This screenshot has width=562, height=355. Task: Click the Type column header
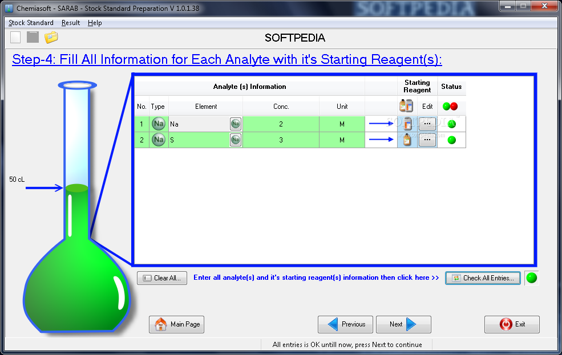pyautogui.click(x=157, y=107)
